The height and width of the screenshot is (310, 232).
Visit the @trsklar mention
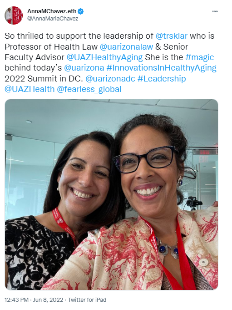[172, 36]
